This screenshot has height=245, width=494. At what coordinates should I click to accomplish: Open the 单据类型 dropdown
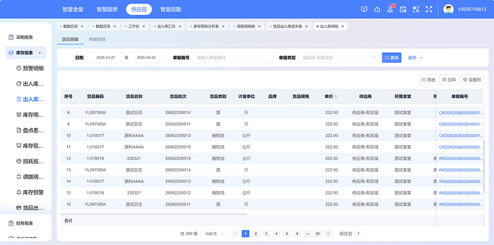(x=339, y=58)
